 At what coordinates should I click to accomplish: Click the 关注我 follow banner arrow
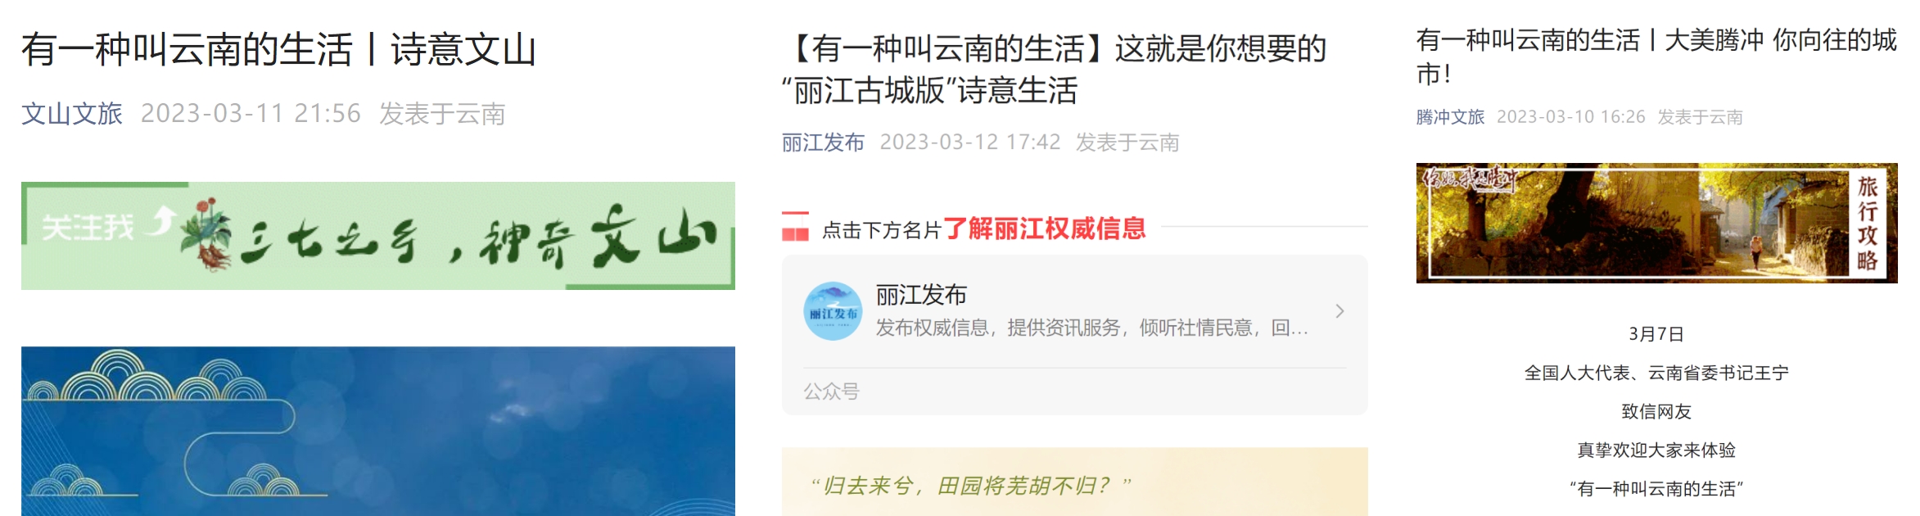click(x=165, y=220)
